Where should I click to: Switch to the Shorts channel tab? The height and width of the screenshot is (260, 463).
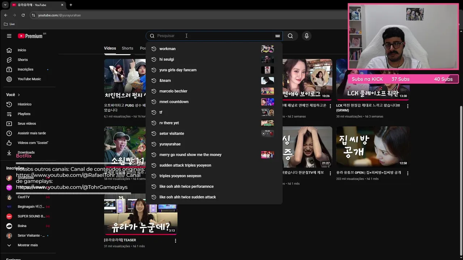(x=127, y=48)
